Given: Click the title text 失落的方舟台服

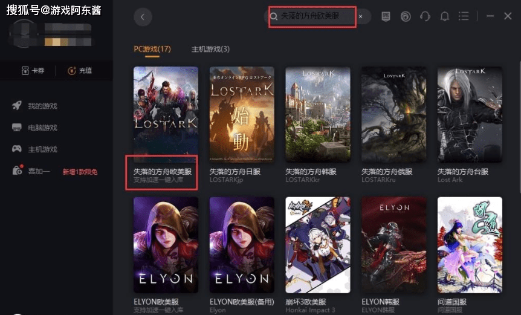Looking at the screenshot, I should (463, 172).
